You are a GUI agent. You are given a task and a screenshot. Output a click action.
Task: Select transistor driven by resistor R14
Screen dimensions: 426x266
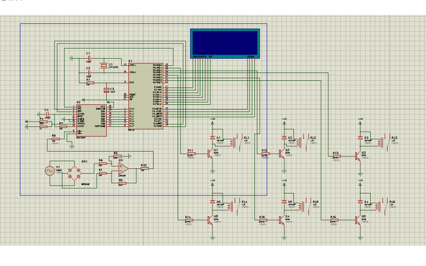click(210, 220)
